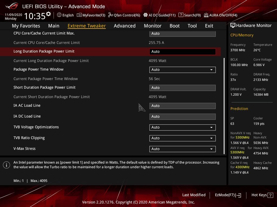Image resolution: width=277 pixels, height=207 pixels.
Task: Click CPU Core/Cache Current Limit Max field
Action: click(182, 34)
